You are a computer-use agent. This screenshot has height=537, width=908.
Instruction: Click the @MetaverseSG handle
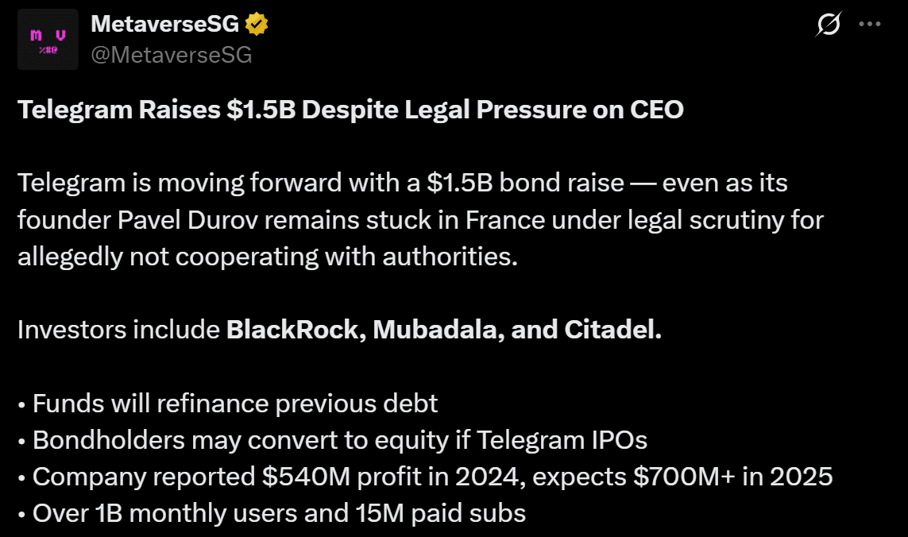[x=172, y=54]
